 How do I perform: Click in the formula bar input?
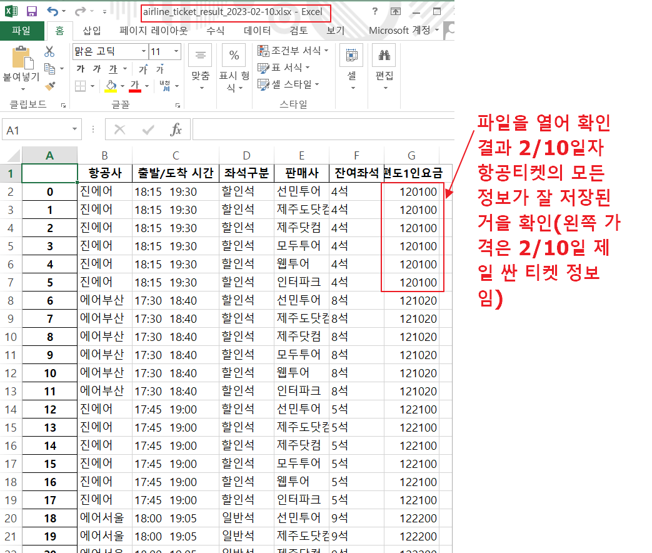pos(323,129)
